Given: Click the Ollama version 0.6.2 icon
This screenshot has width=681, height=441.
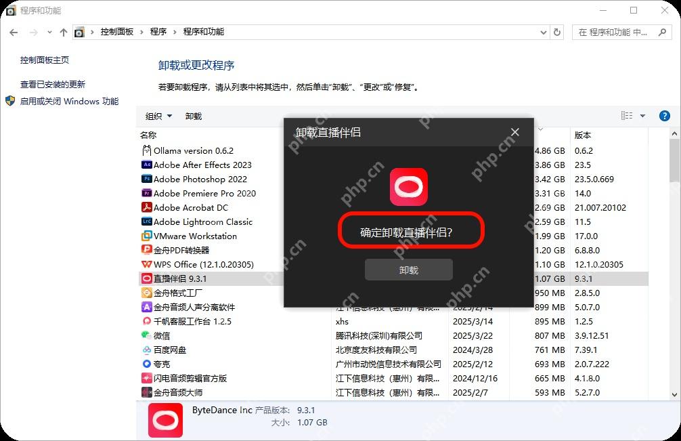Looking at the screenshot, I should 147,150.
